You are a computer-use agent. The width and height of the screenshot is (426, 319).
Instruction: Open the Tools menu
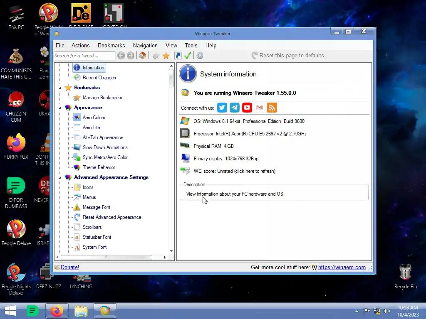click(191, 45)
